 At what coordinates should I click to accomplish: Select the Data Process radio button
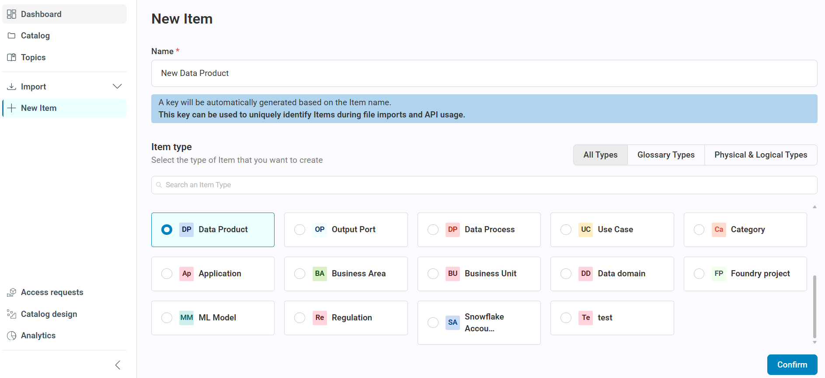pyautogui.click(x=433, y=230)
